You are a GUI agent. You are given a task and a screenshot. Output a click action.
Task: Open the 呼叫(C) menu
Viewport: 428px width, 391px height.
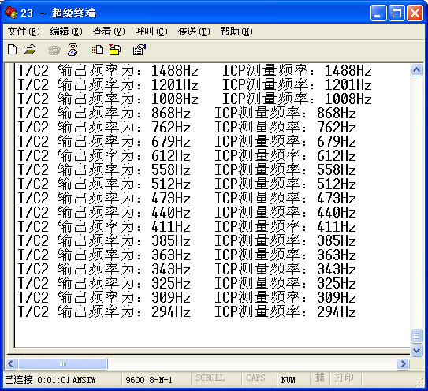click(x=151, y=32)
